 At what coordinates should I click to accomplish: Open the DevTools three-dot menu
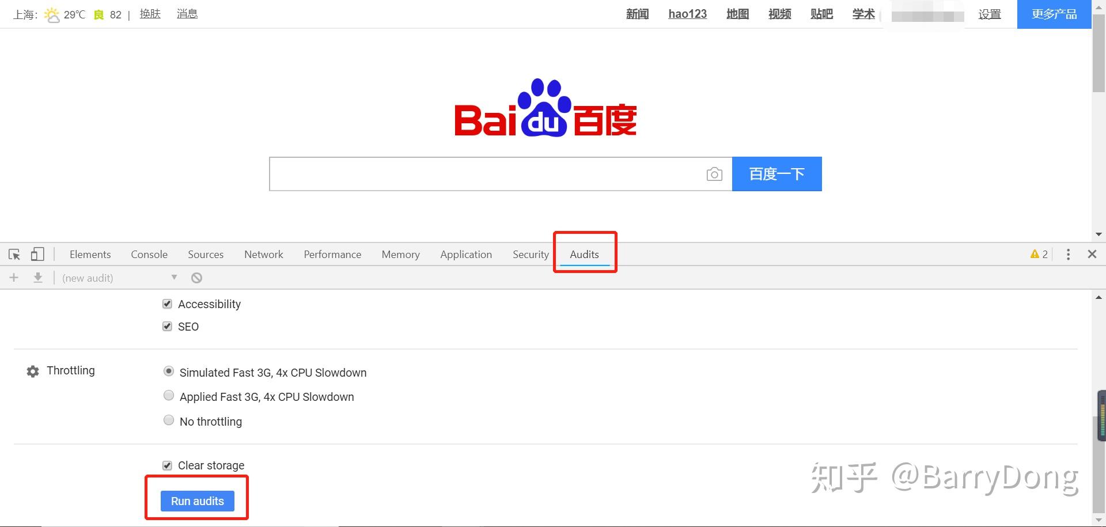[x=1068, y=254]
